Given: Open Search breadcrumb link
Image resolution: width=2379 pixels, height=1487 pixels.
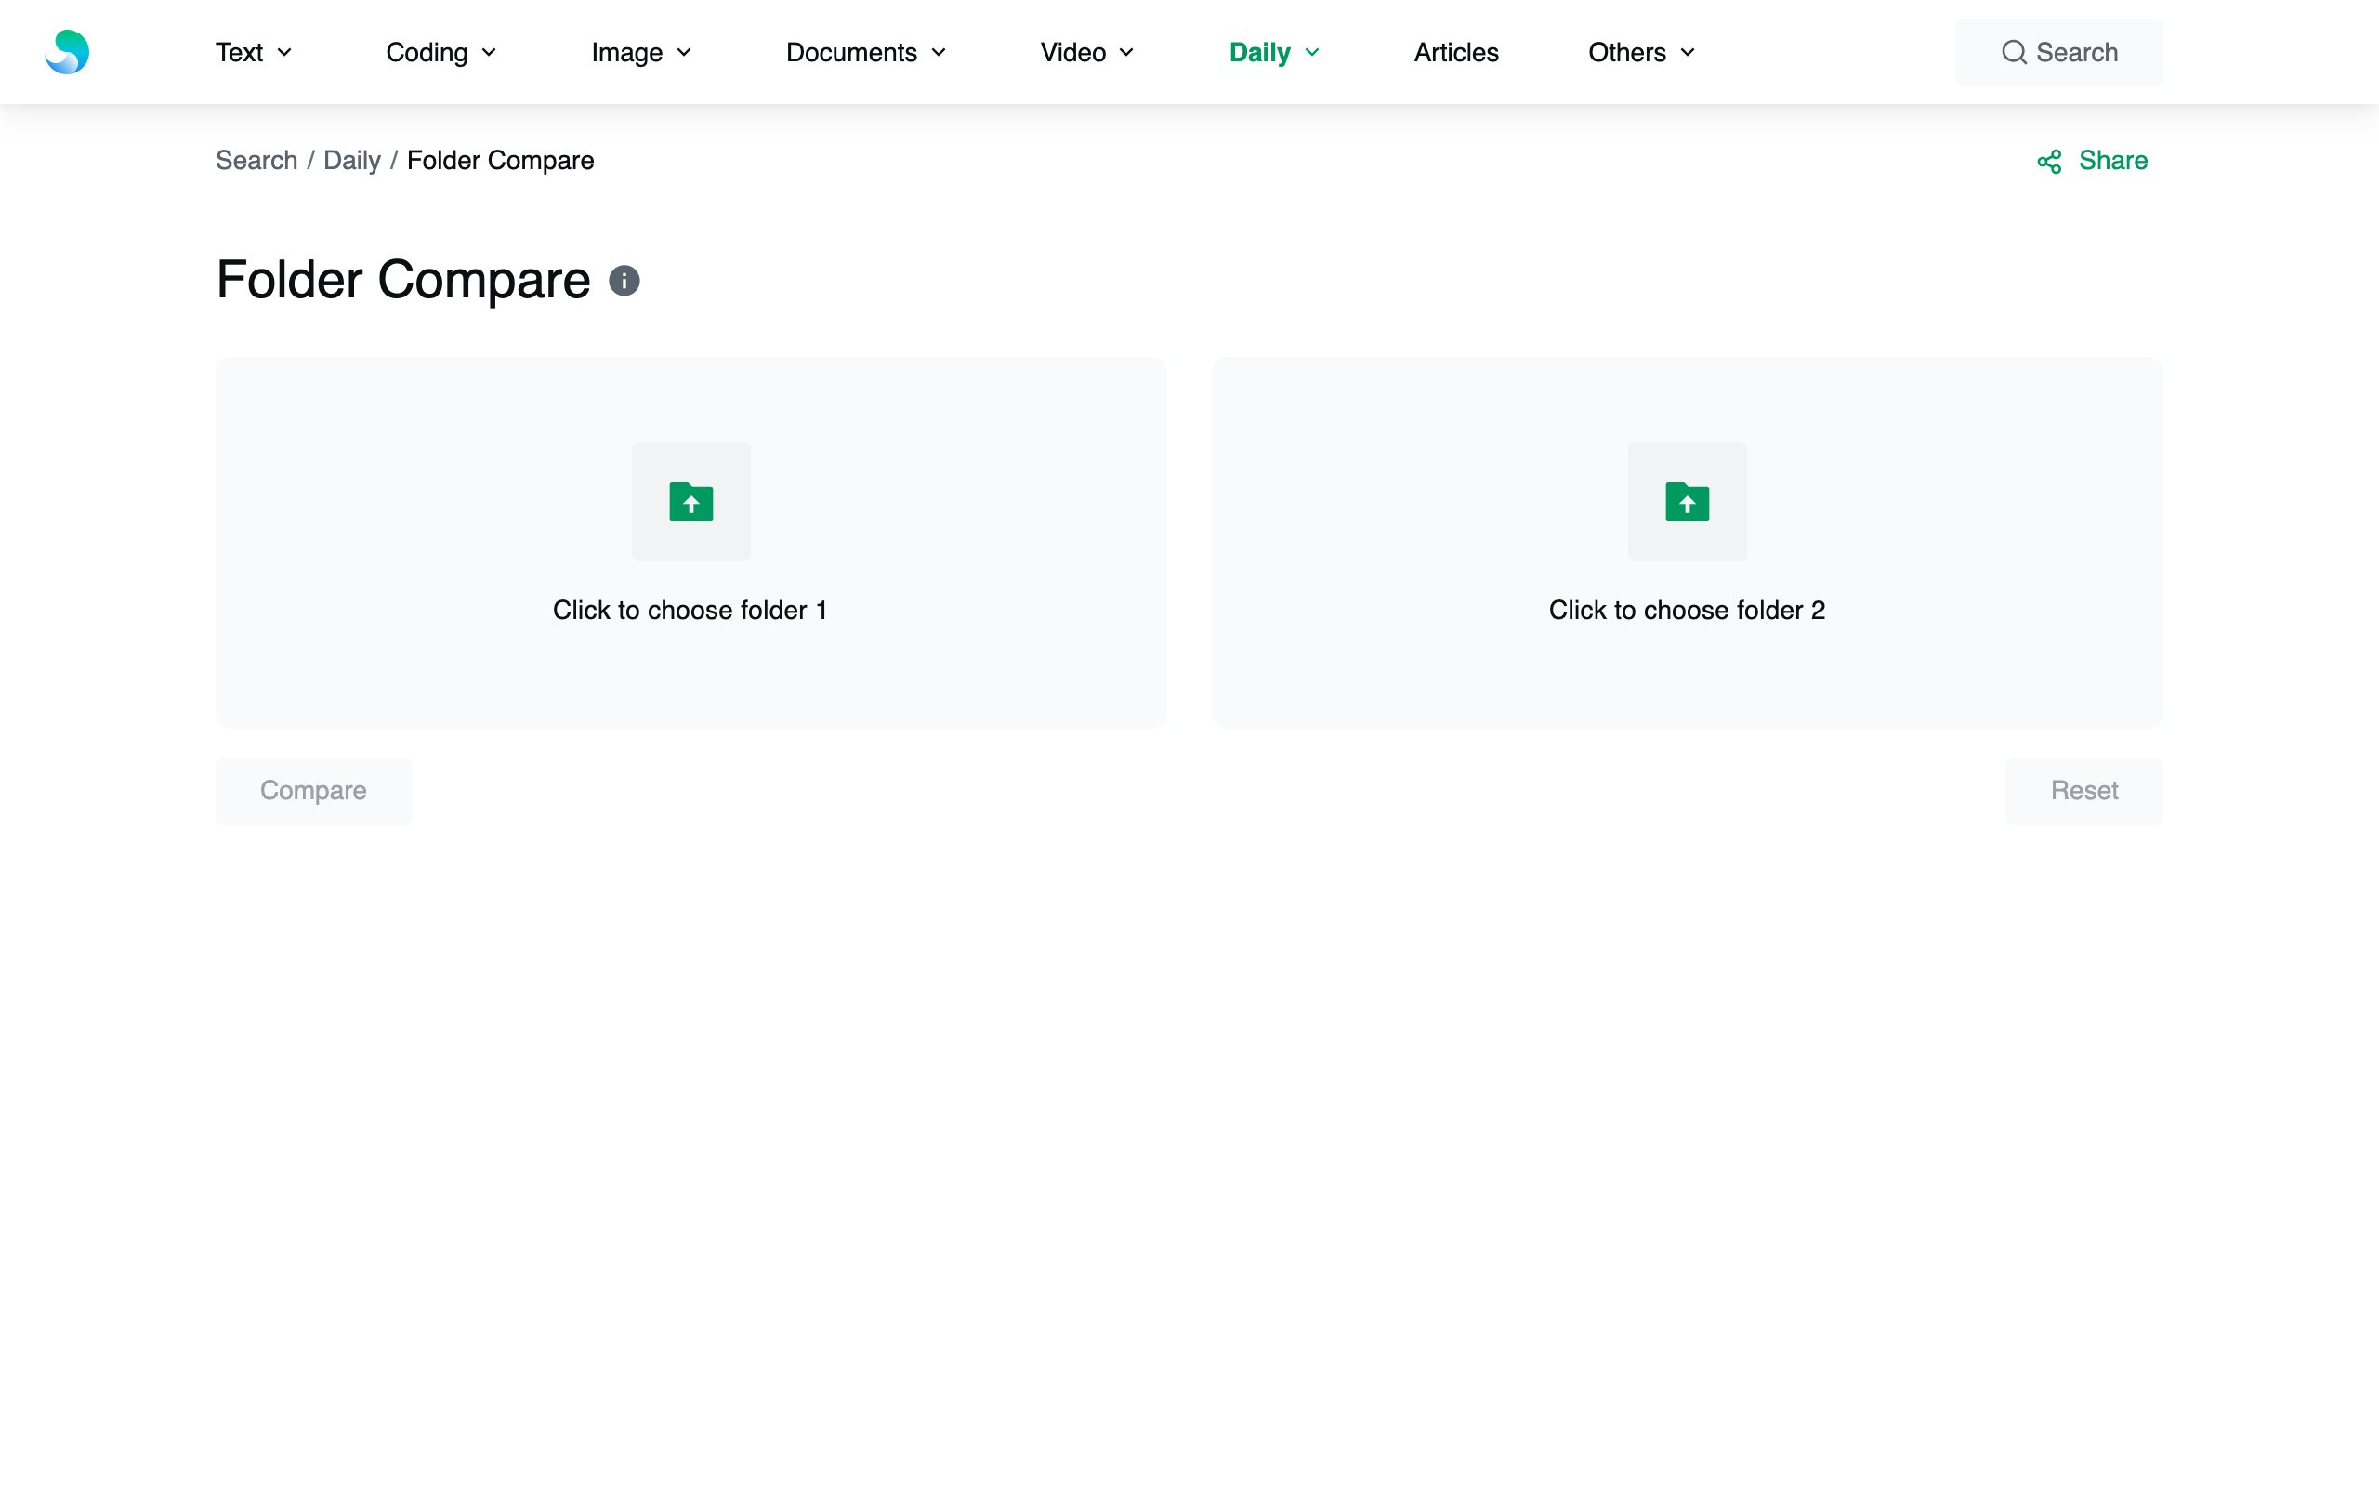Looking at the screenshot, I should click(256, 160).
